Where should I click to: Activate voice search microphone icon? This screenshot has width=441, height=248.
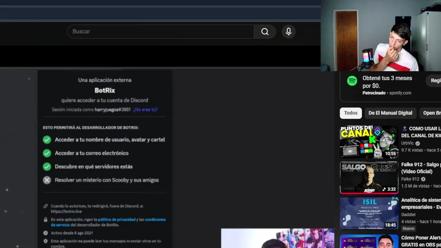(288, 32)
